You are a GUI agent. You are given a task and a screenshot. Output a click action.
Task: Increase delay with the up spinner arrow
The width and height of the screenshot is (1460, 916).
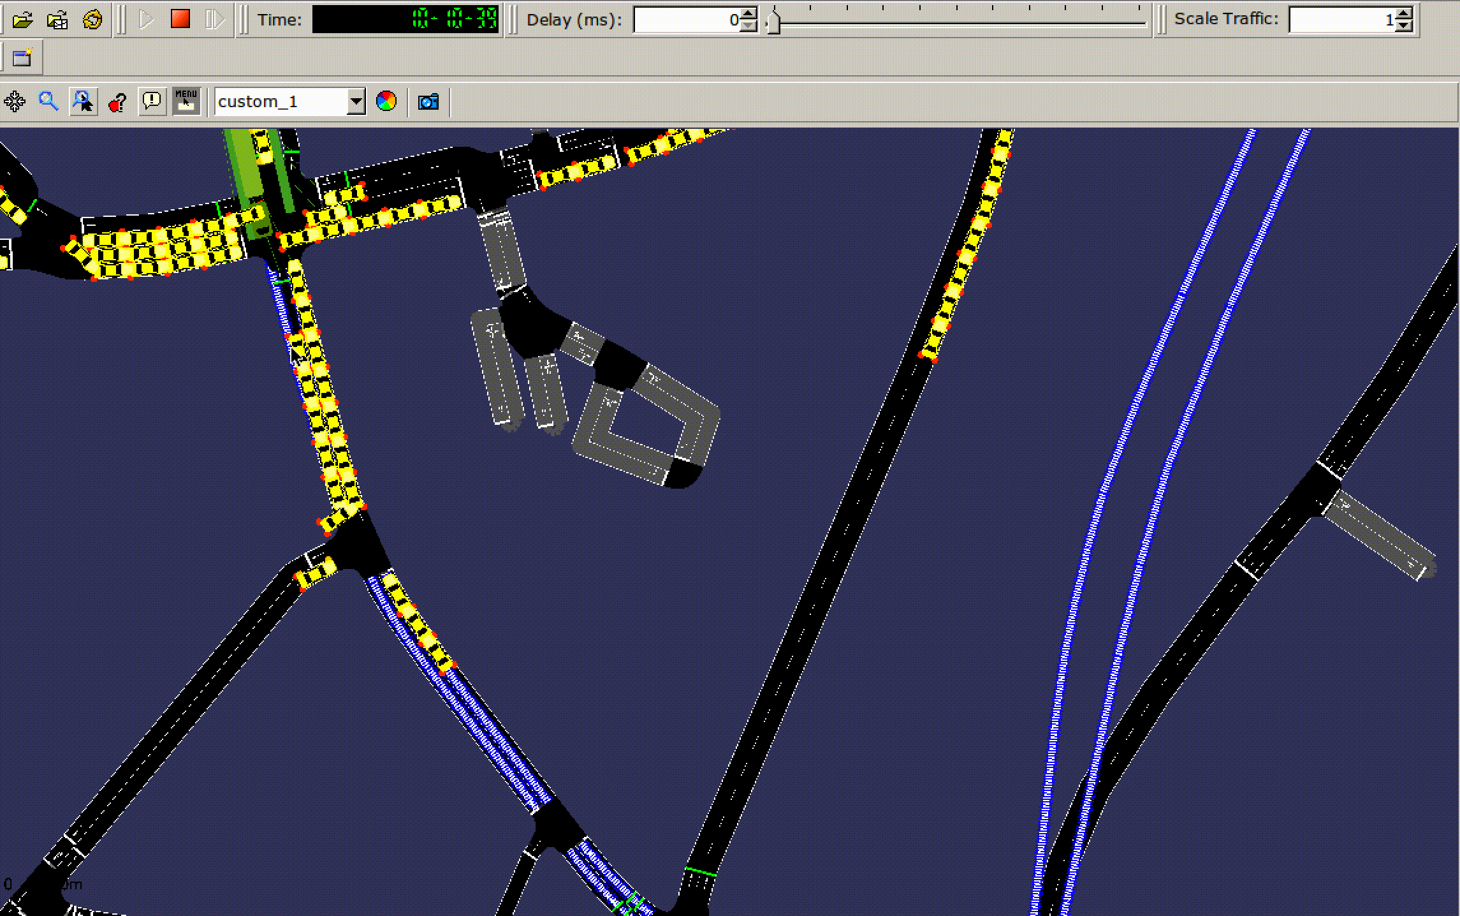point(747,14)
